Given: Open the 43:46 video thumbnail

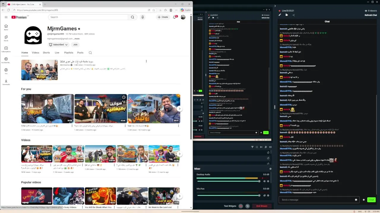Looking at the screenshot, I should (x=101, y=109).
